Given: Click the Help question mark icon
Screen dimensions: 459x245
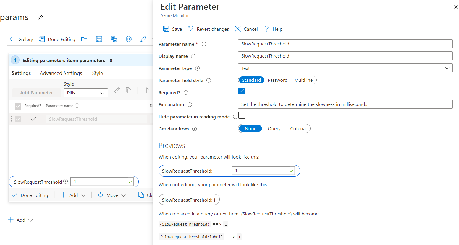Looking at the screenshot, I should [267, 29].
